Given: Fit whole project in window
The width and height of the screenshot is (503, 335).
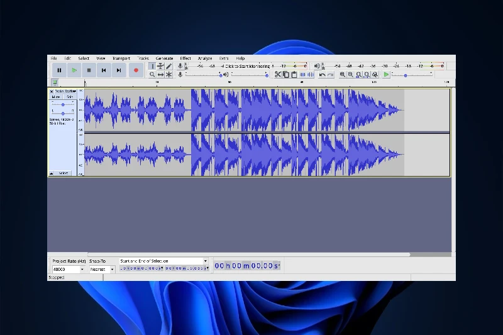Looking at the screenshot, I should (367, 75).
